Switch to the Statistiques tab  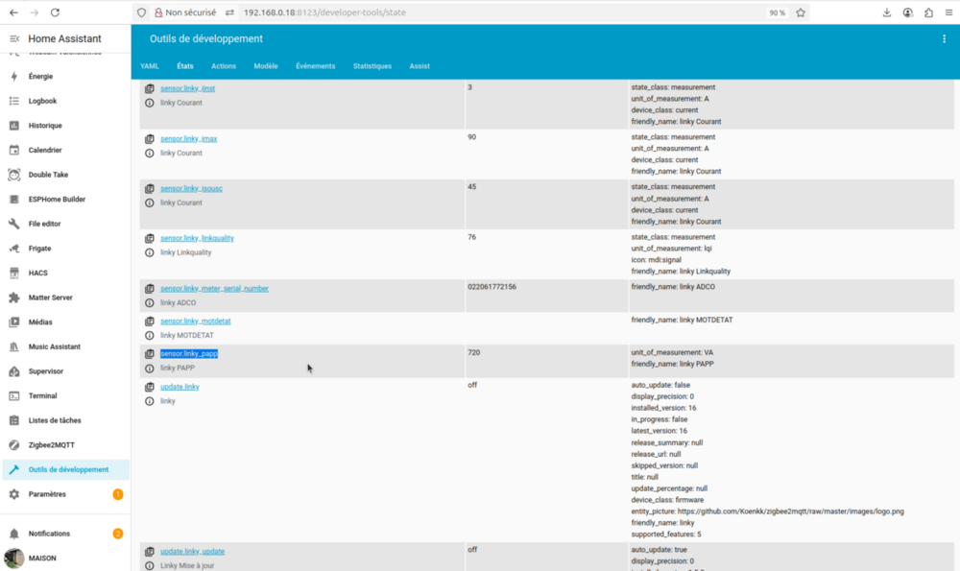tap(372, 66)
